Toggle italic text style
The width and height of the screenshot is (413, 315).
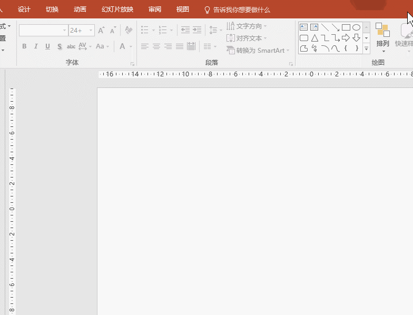point(36,46)
